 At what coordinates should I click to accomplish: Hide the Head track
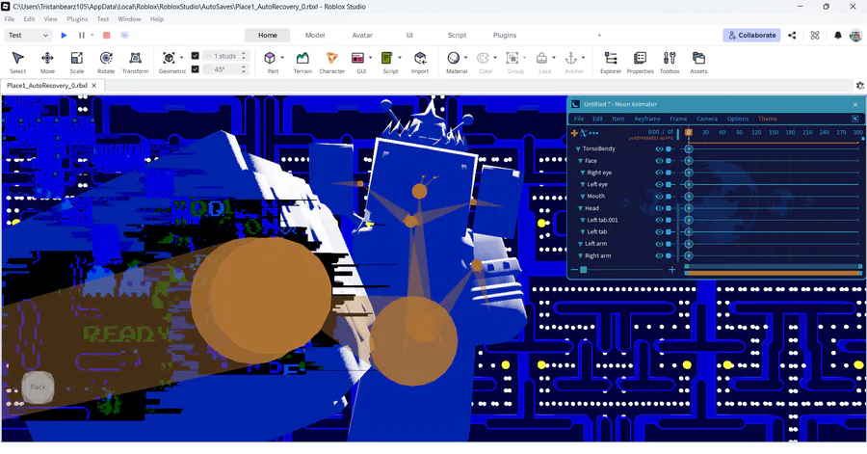[x=659, y=208]
